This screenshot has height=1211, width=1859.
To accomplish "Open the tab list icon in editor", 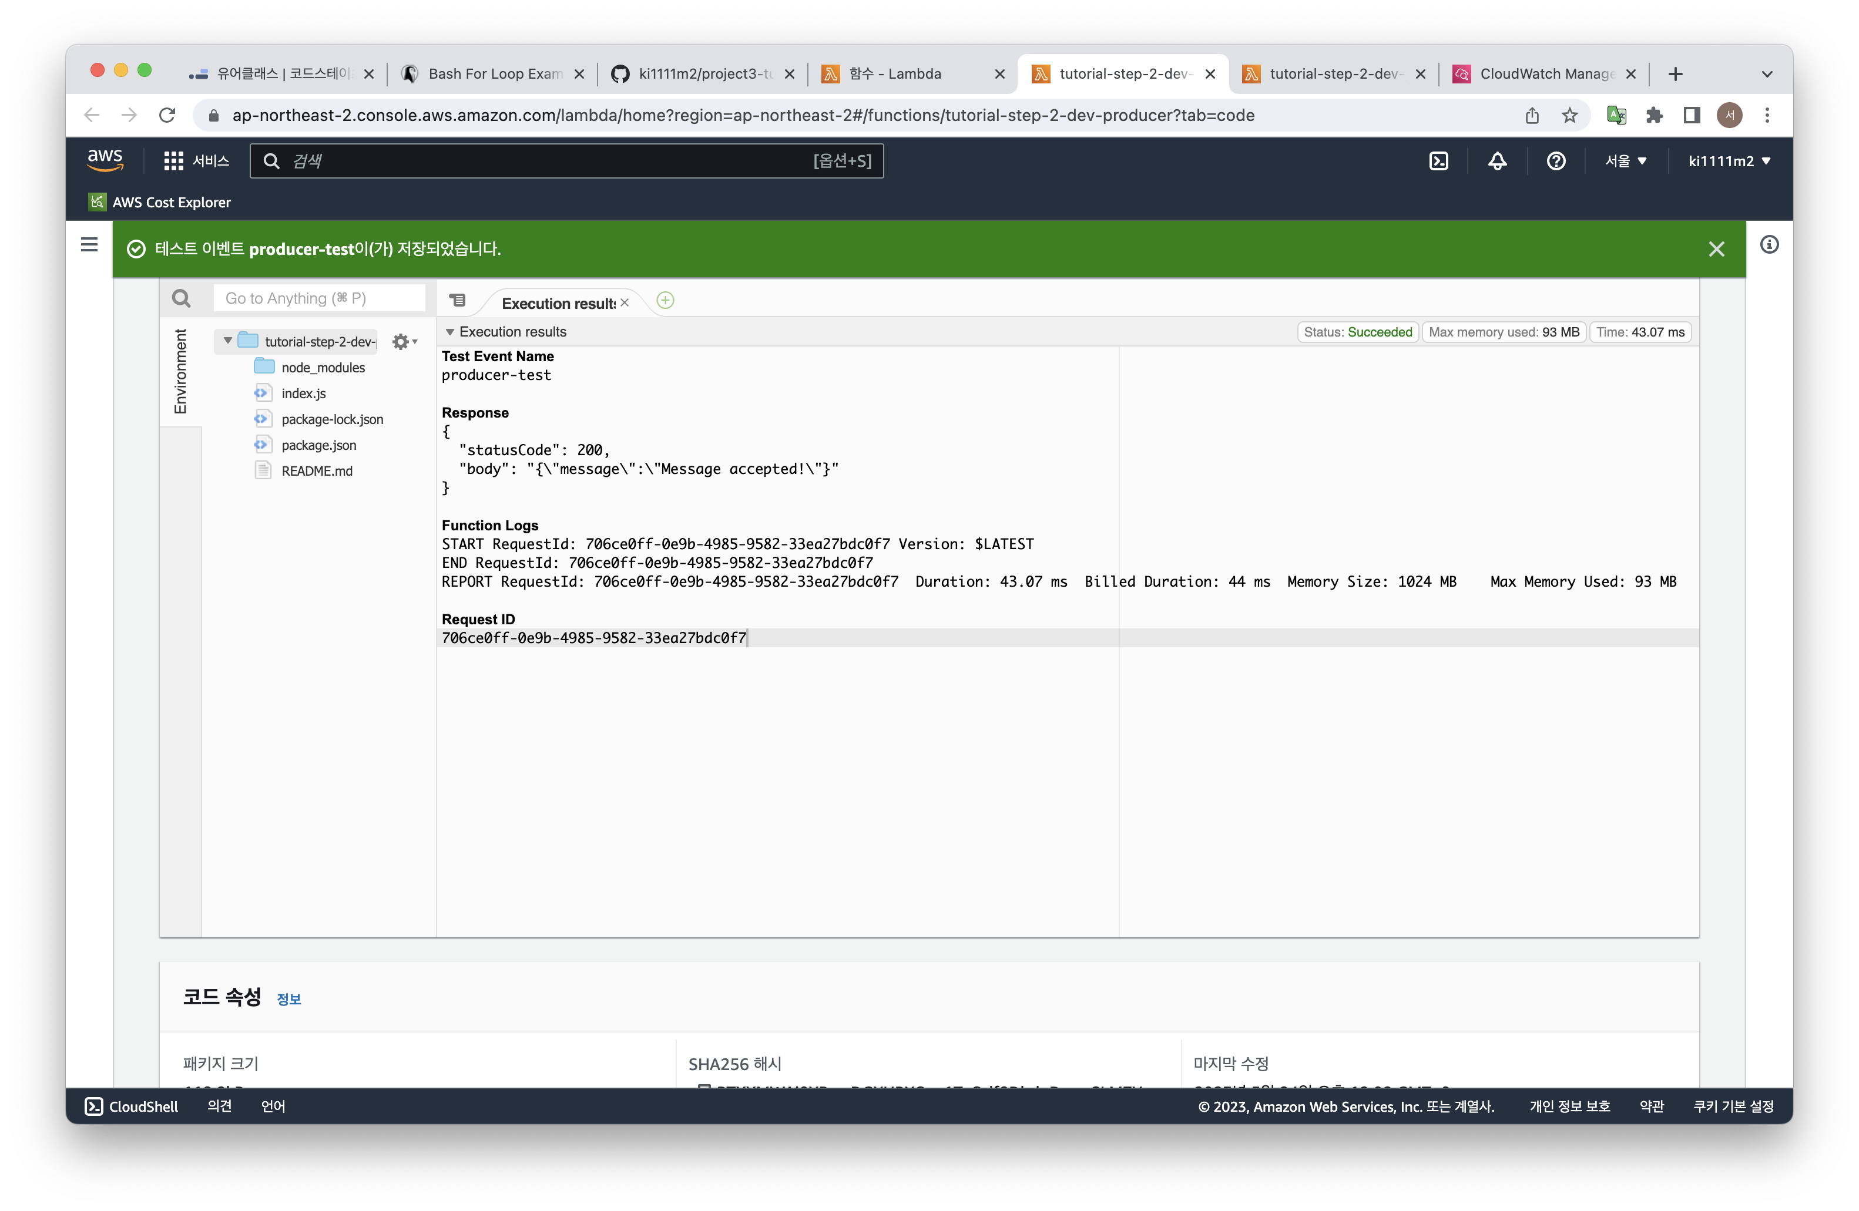I will coord(458,301).
